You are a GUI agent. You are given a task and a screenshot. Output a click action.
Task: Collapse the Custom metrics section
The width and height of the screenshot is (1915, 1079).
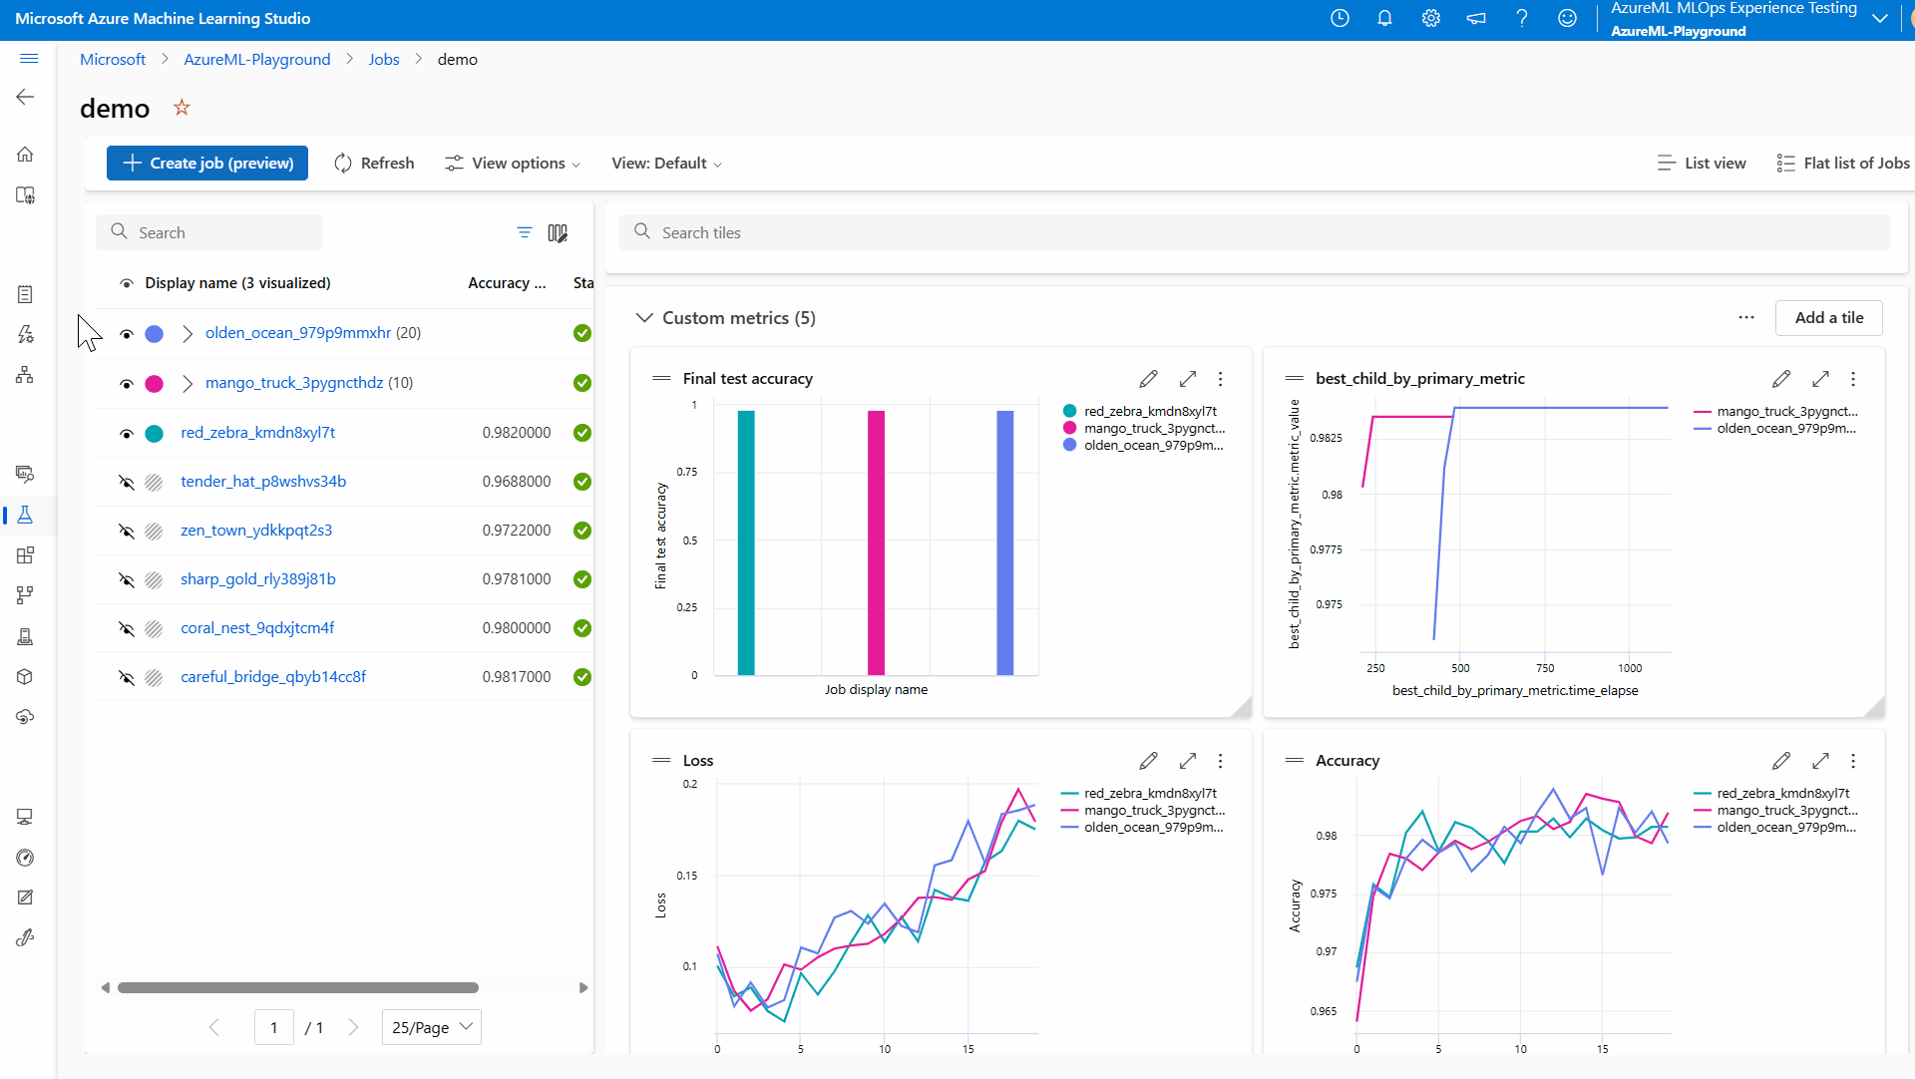coord(644,318)
